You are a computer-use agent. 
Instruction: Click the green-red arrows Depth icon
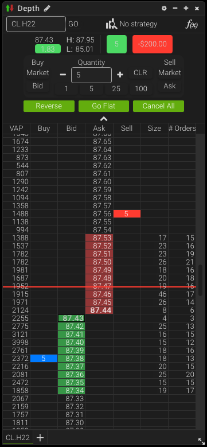click(9, 8)
